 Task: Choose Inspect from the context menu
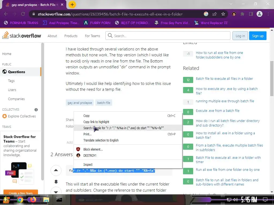128,164
